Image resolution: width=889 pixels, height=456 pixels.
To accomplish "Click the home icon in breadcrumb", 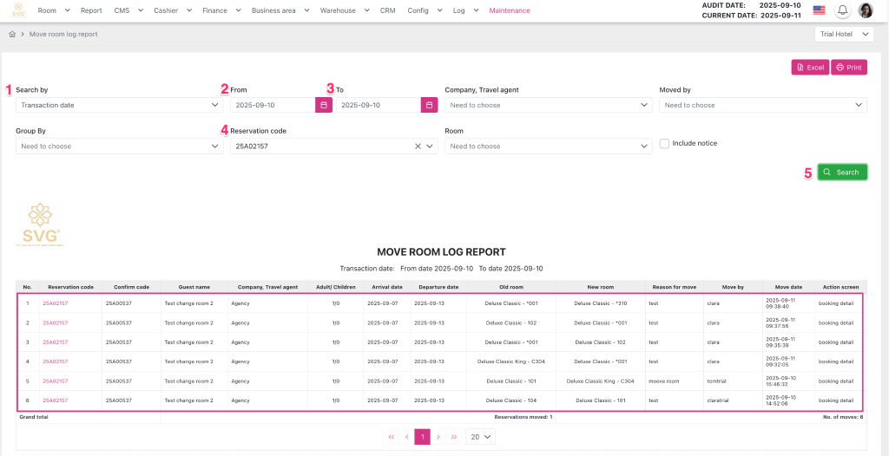I will (12, 34).
